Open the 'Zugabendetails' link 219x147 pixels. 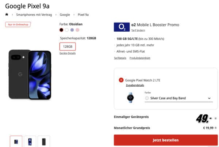[134, 85]
